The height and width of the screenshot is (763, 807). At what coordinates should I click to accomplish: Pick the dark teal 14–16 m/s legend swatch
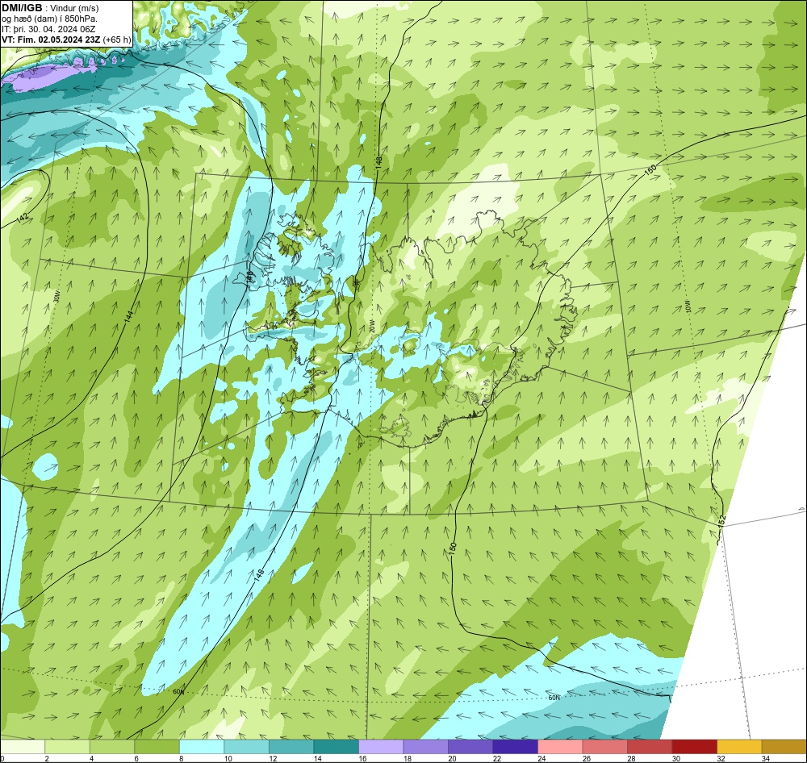click(336, 747)
